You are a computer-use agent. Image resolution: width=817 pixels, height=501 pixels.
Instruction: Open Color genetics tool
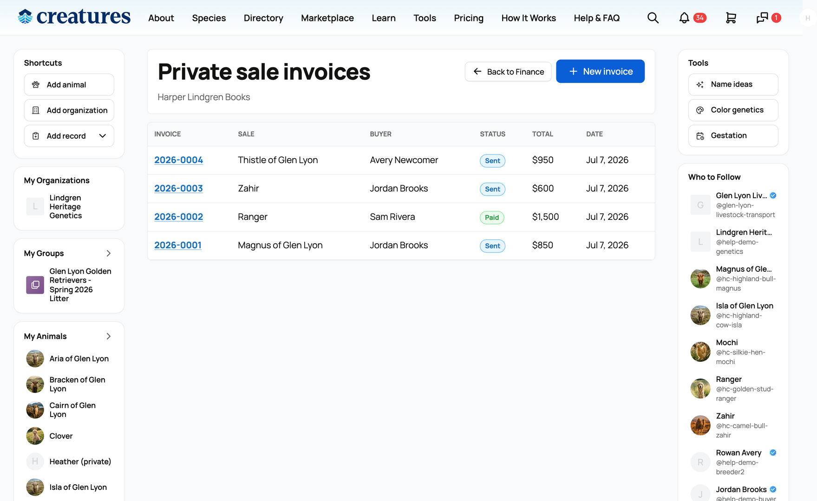pyautogui.click(x=733, y=110)
